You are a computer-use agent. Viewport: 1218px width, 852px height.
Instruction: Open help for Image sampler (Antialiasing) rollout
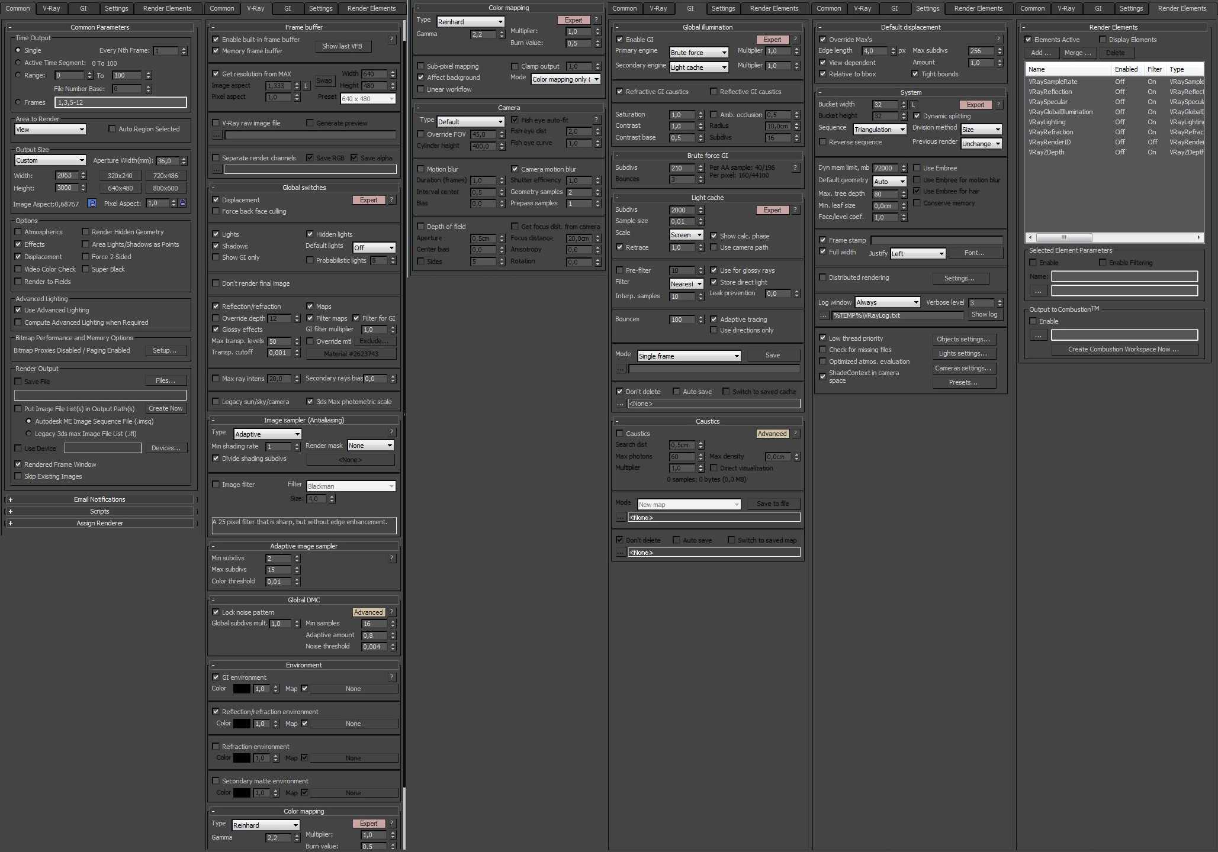pyautogui.click(x=391, y=433)
